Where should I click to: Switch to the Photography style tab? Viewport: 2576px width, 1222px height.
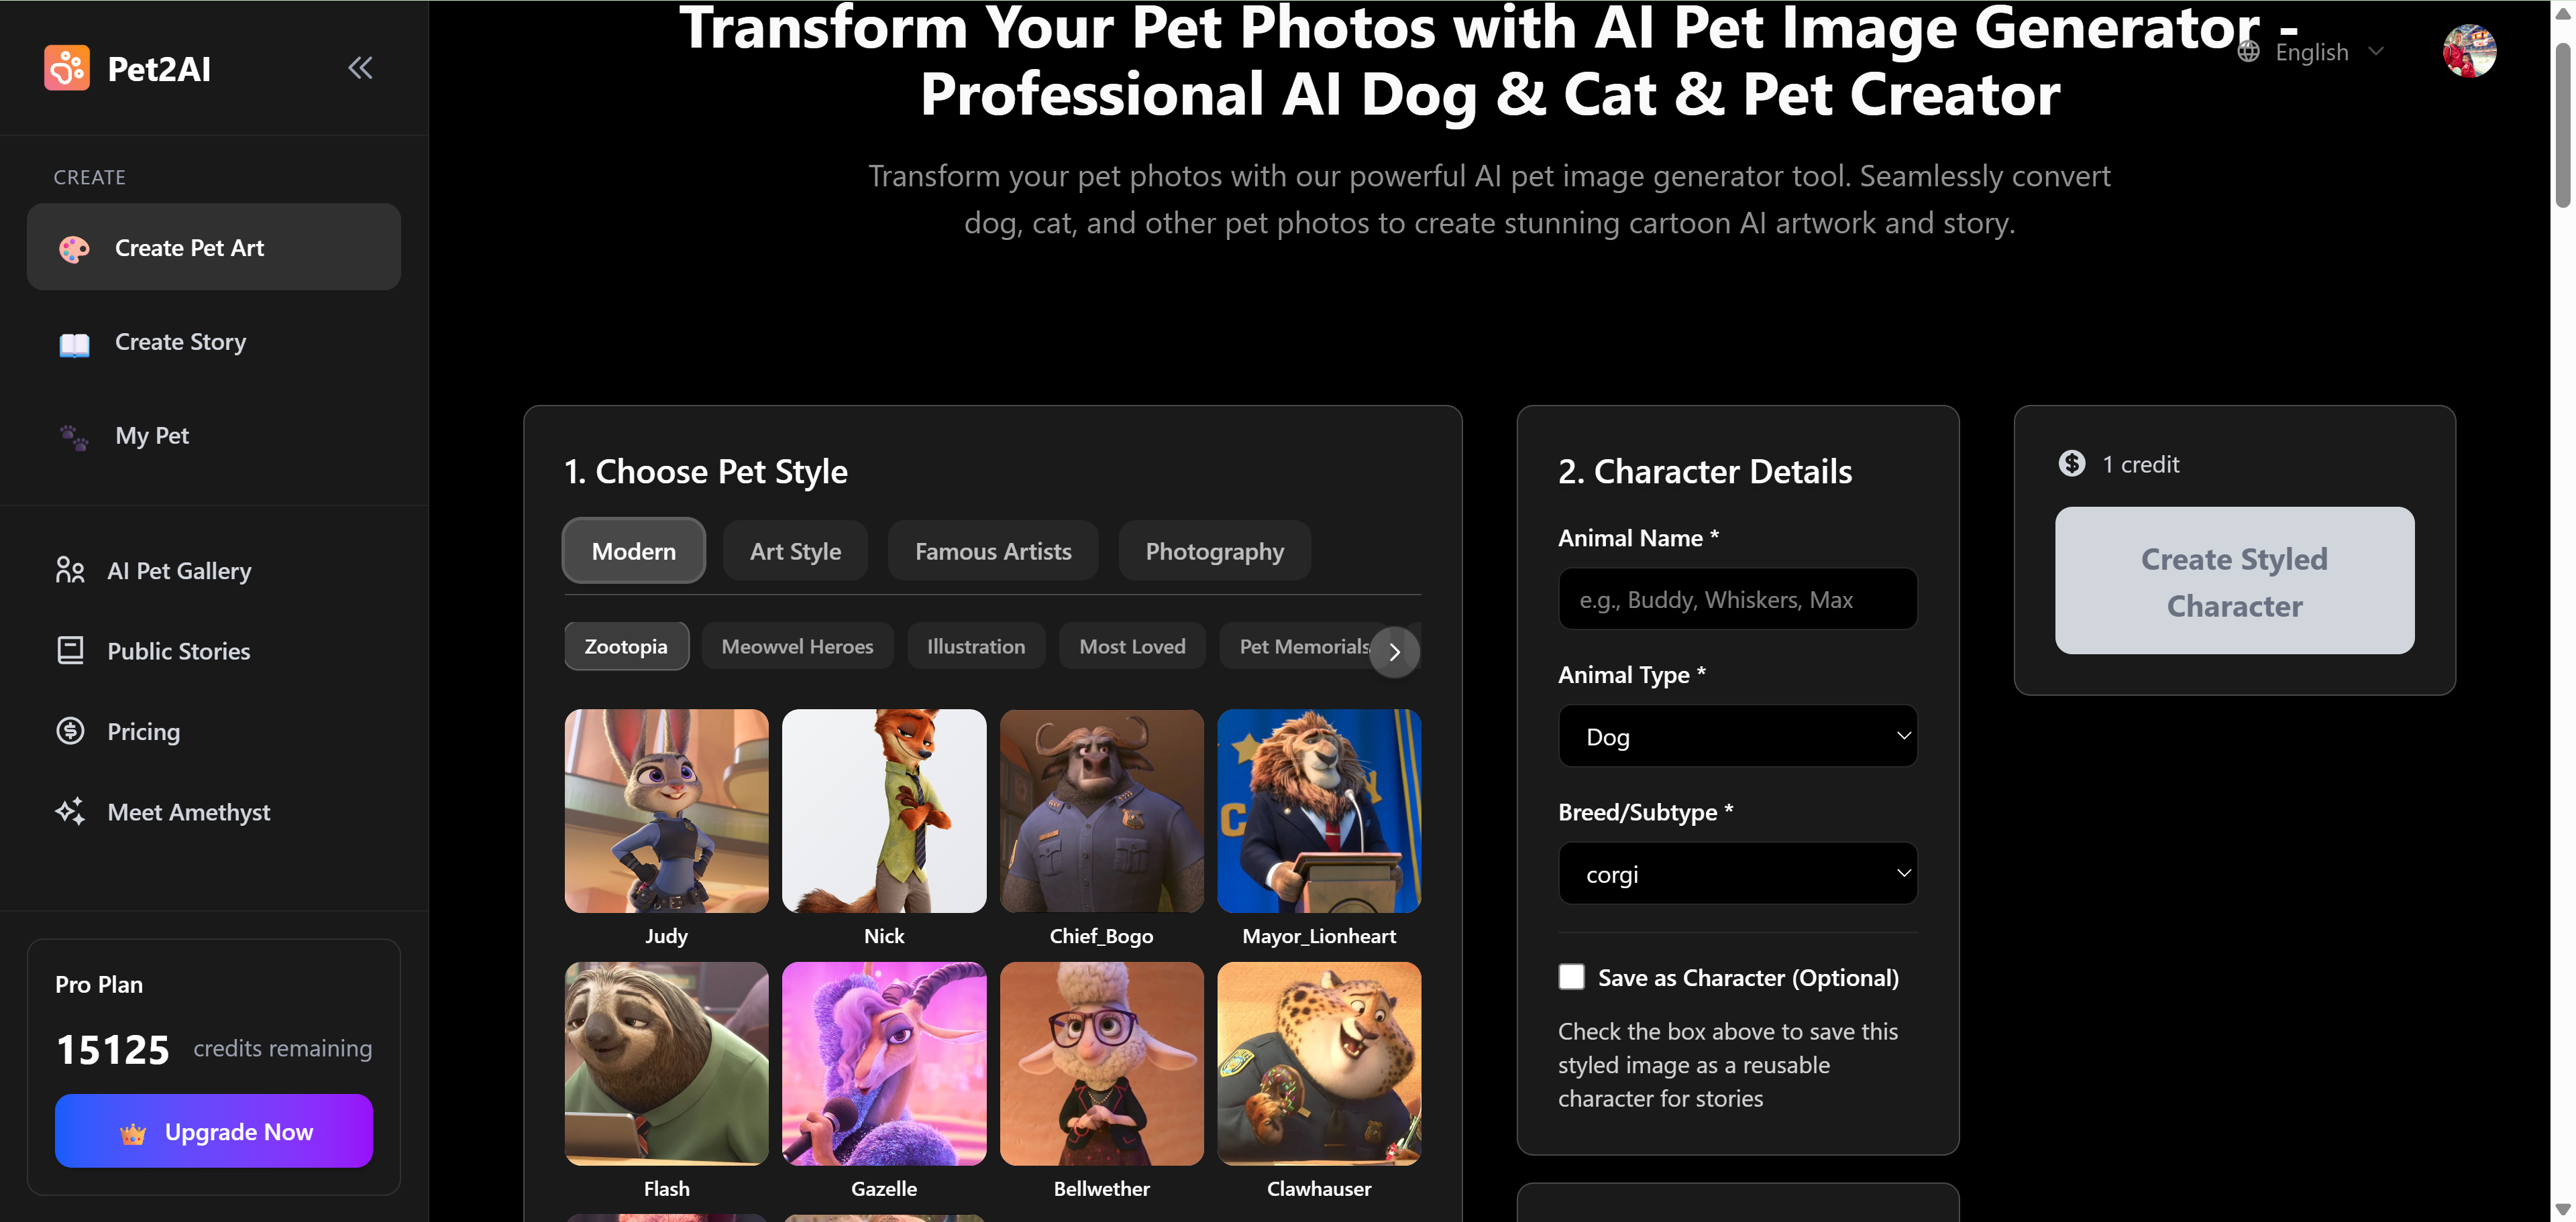1214,550
